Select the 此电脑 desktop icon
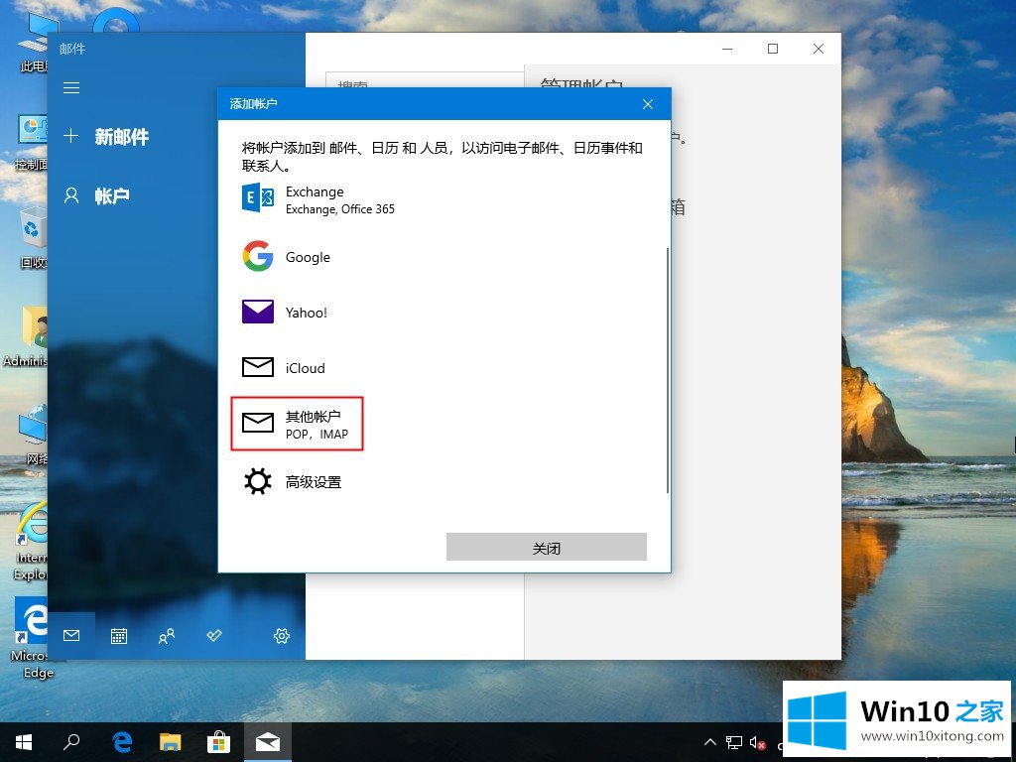This screenshot has width=1016, height=762. (x=34, y=42)
